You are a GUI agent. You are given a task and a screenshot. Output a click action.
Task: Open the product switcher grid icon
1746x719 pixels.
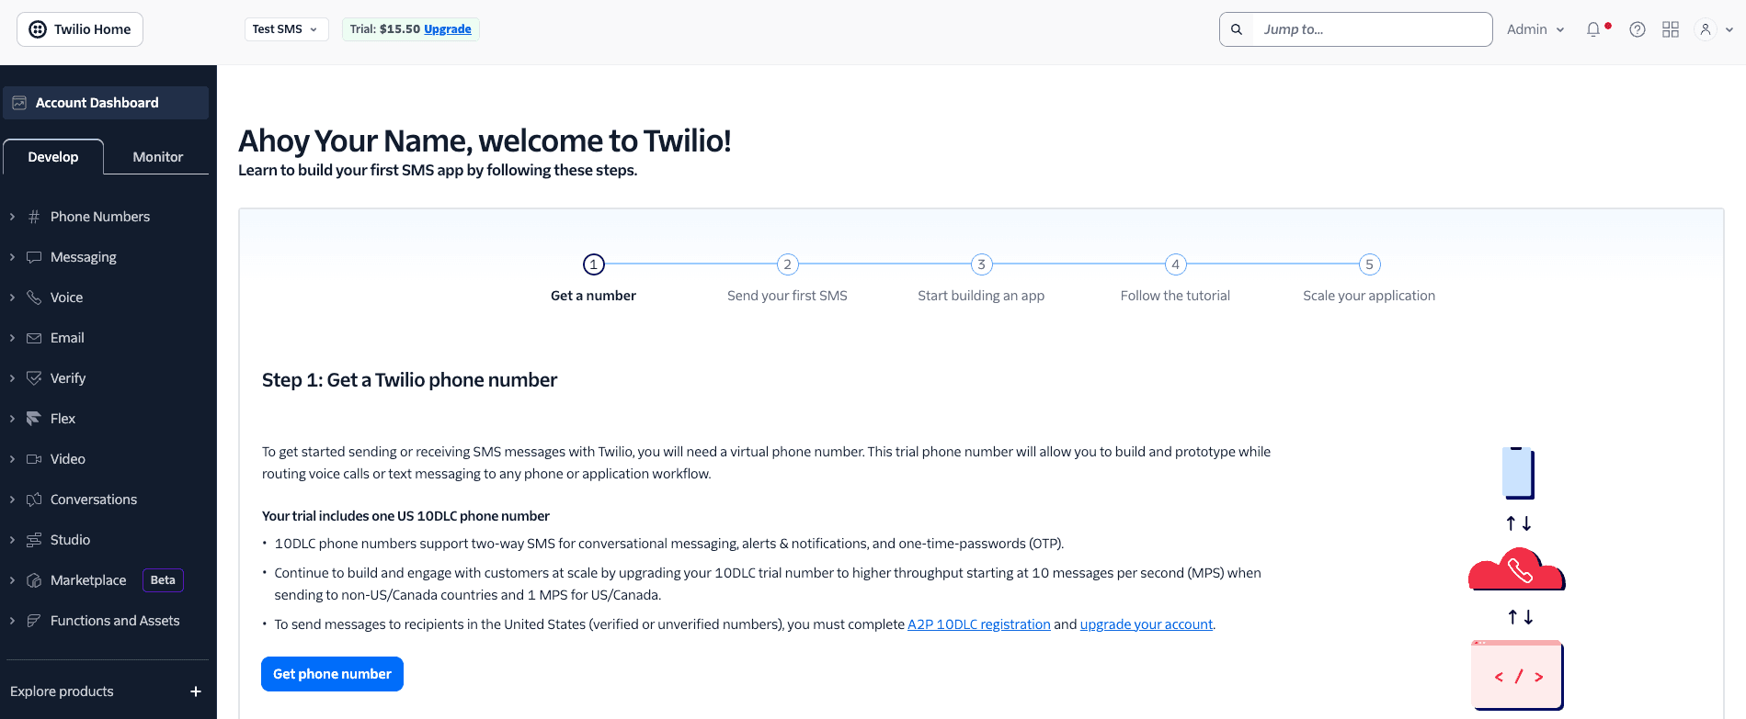pyautogui.click(x=1670, y=28)
